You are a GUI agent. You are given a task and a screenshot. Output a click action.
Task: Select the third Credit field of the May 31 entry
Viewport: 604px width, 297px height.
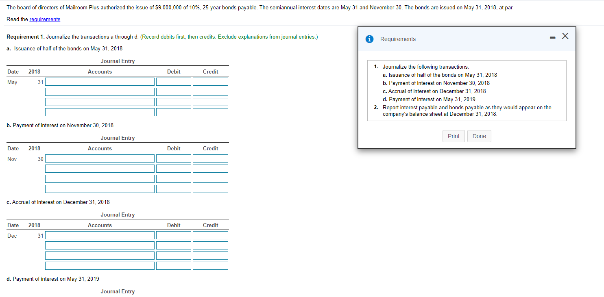pyautogui.click(x=210, y=102)
